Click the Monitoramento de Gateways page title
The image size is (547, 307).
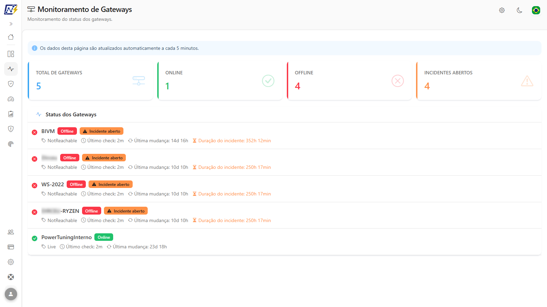pyautogui.click(x=85, y=10)
